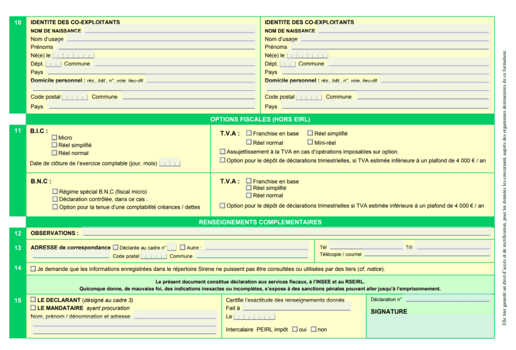This screenshot has width=516, height=350.
Task: Tick the Sirene information privacy checkbox
Action: 33,269
